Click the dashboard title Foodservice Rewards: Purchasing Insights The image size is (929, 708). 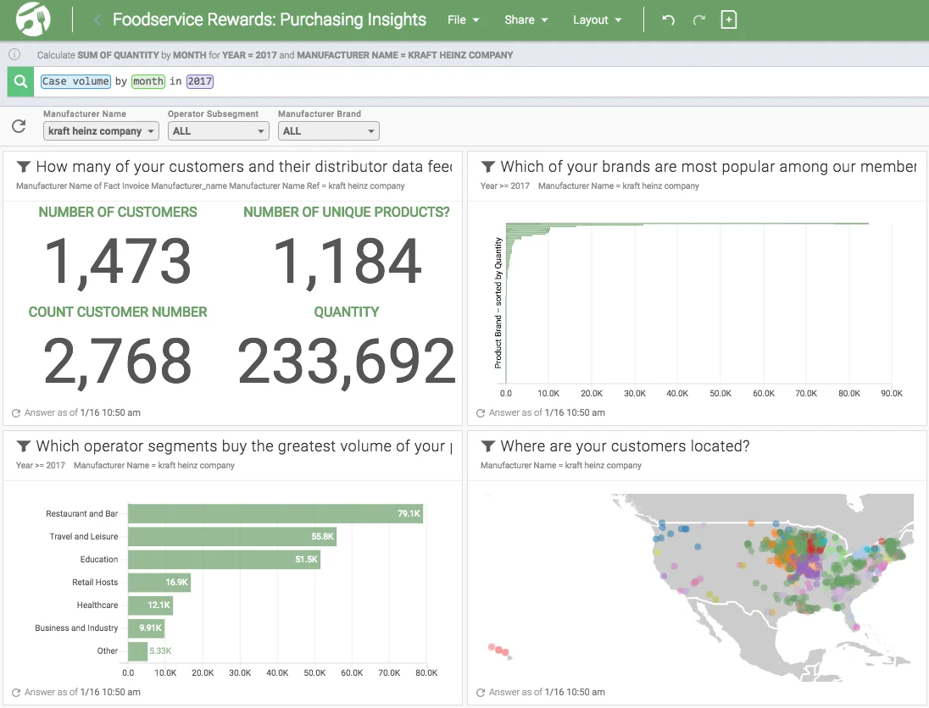pyautogui.click(x=269, y=19)
